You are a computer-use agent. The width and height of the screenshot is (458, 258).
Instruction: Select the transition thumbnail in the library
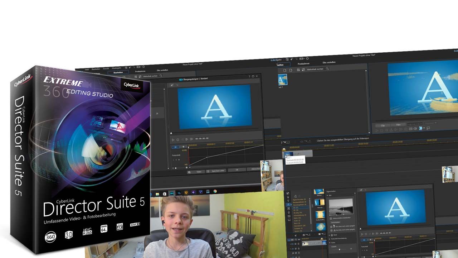coord(283,80)
